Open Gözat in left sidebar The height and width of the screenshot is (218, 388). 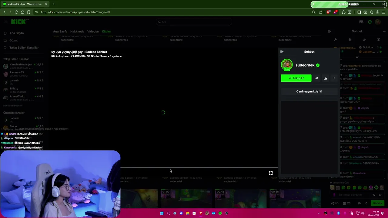click(x=13, y=40)
